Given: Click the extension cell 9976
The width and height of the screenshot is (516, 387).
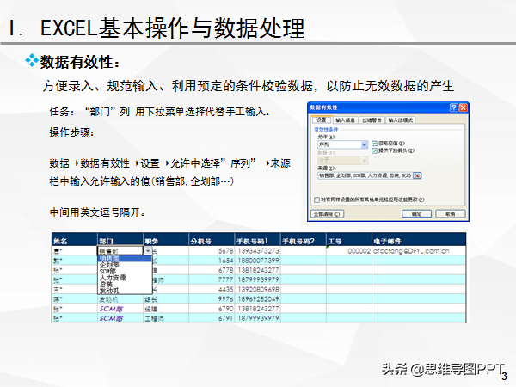Looking at the screenshot, I should click(x=212, y=298).
